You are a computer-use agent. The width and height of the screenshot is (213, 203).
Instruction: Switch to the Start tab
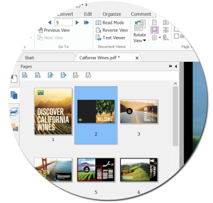(29, 58)
